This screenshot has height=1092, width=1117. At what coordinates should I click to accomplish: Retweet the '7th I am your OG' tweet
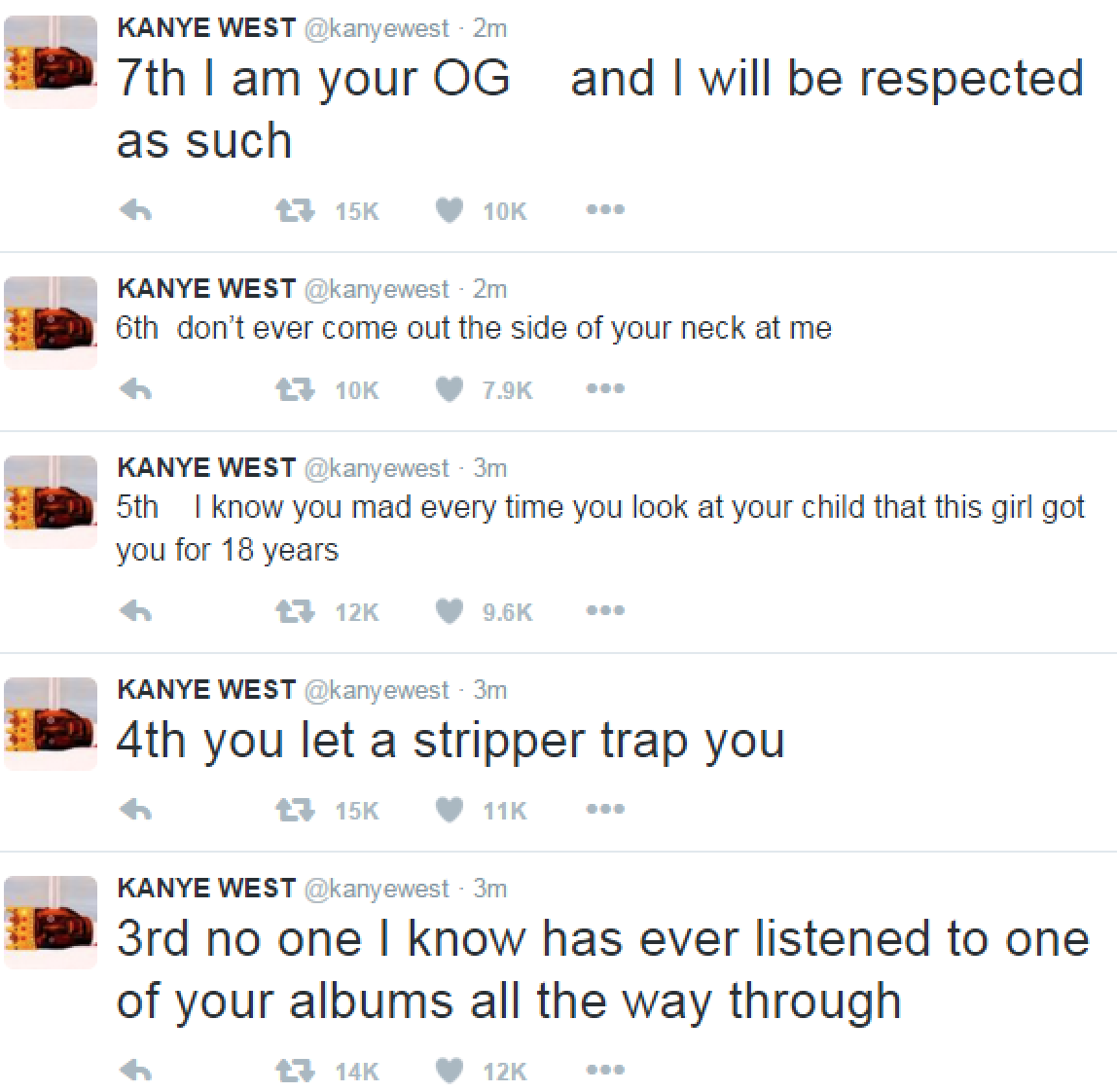295,210
